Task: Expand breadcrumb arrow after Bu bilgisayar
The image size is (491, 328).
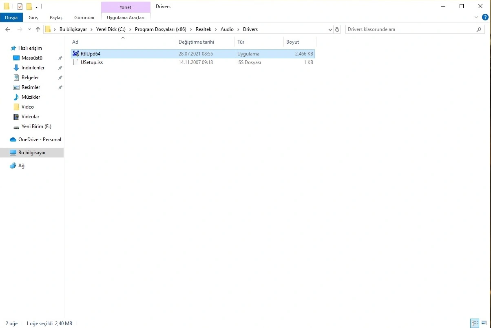Action: [91, 29]
